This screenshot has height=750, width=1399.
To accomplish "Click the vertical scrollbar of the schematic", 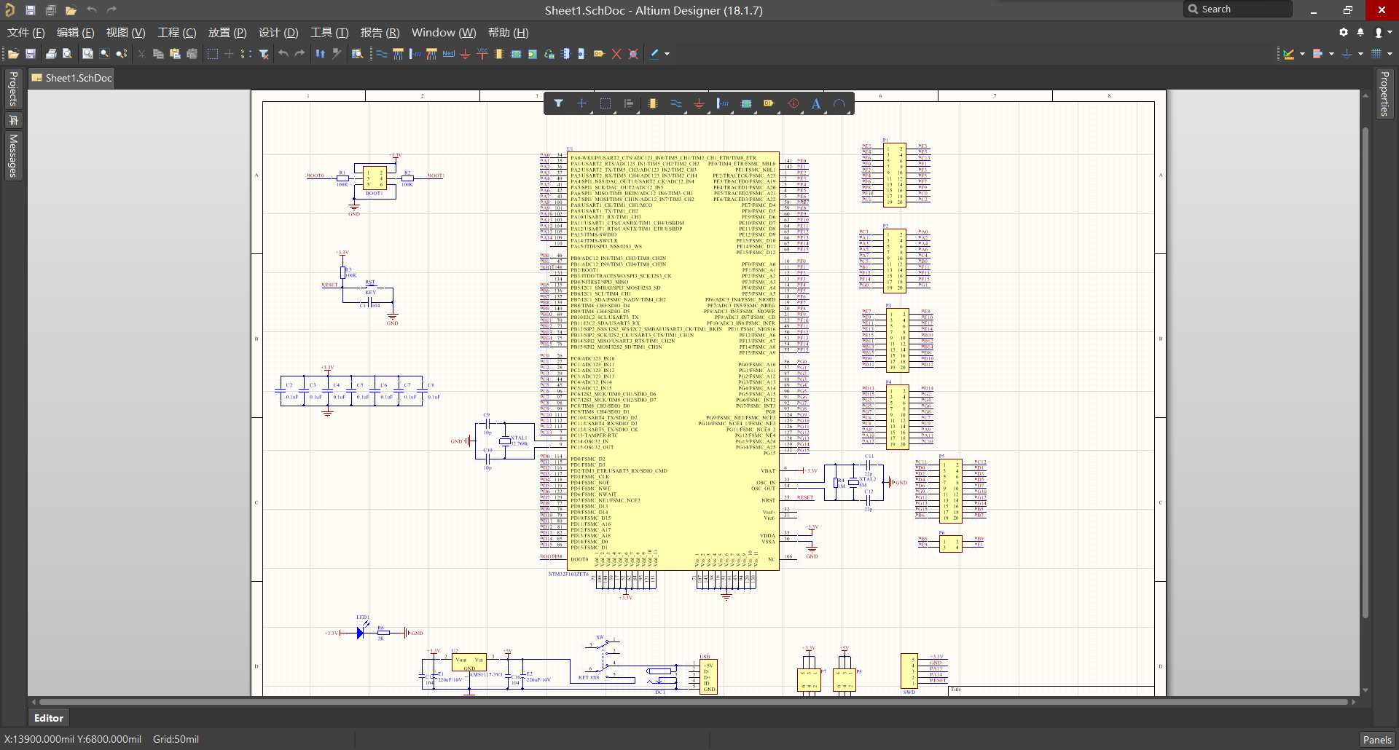I will pos(1365,373).
